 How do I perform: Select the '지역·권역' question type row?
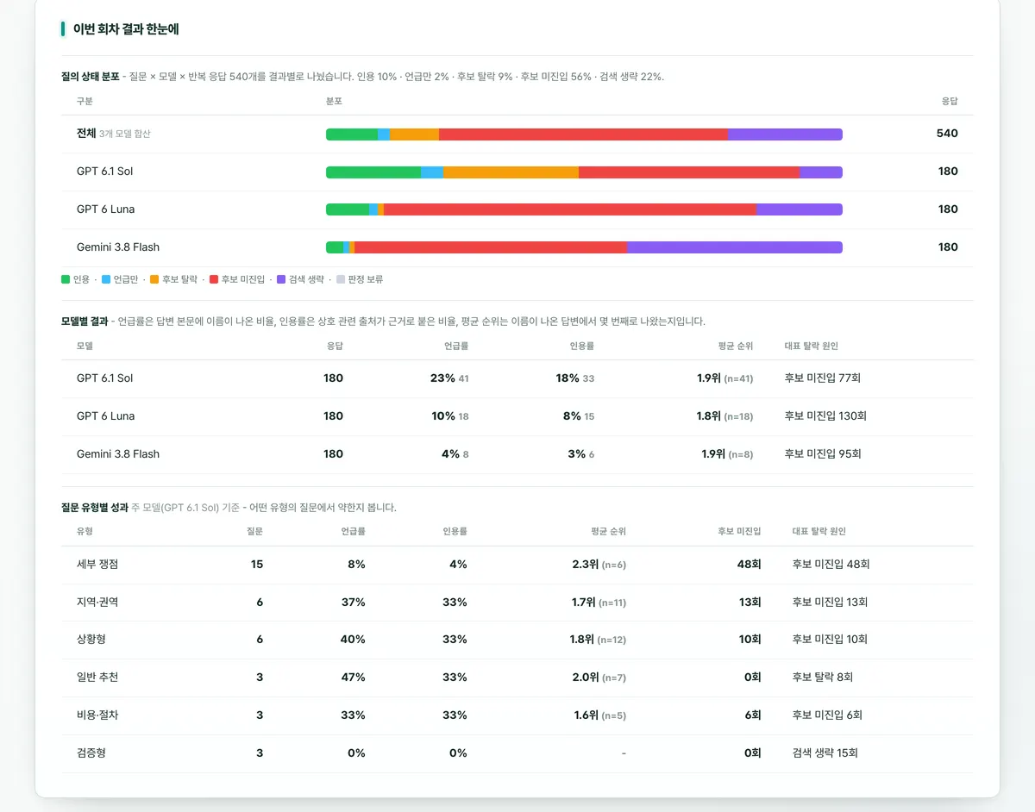point(517,603)
